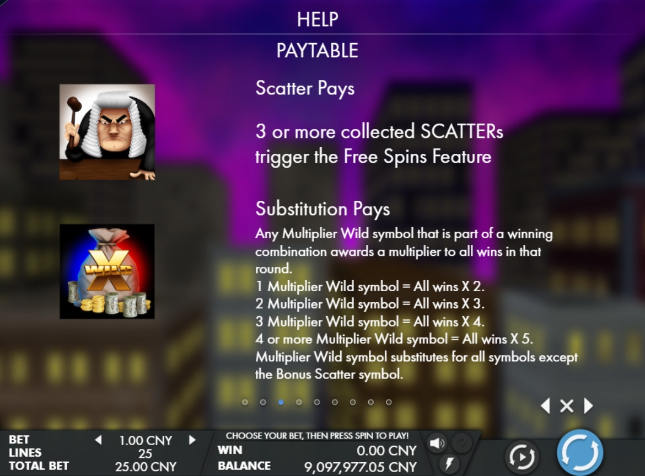
Task: Close the help paytable with X
Action: tap(566, 406)
